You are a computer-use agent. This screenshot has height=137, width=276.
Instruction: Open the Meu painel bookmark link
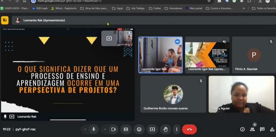194,8
